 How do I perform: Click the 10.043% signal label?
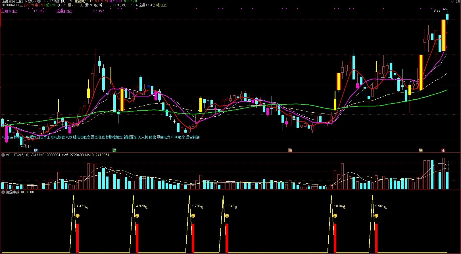pyautogui.click(x=340, y=206)
